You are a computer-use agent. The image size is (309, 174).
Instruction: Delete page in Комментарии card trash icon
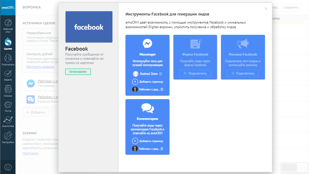[162, 149]
